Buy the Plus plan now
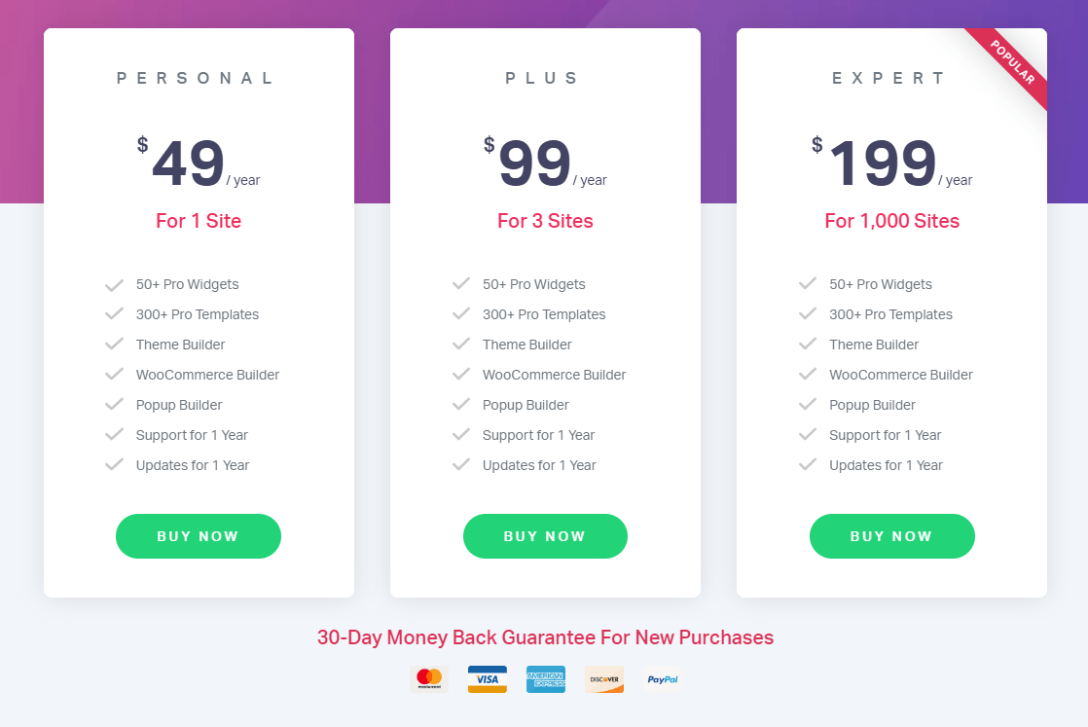The height and width of the screenshot is (727, 1088). point(545,536)
